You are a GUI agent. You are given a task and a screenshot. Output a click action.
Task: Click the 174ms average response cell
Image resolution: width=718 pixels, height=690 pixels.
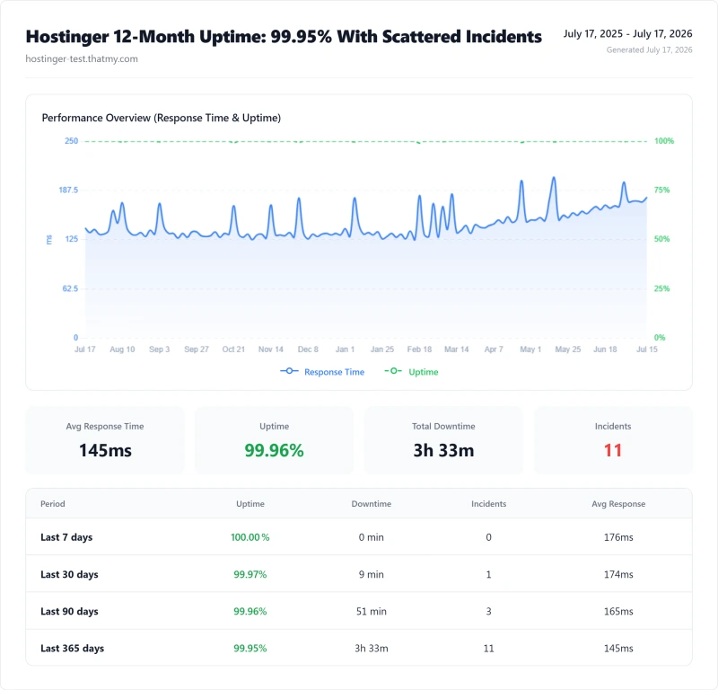coord(618,574)
